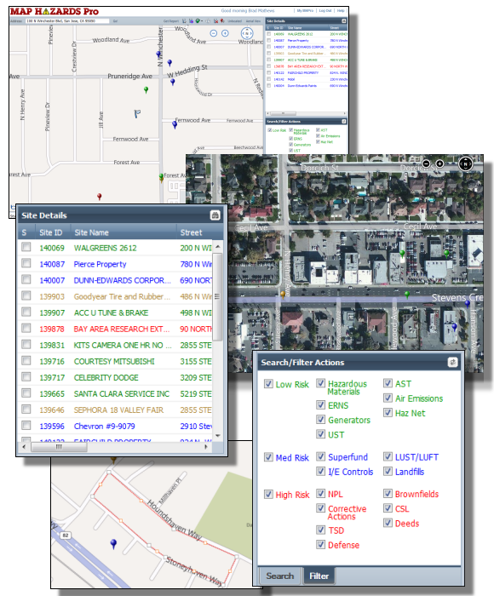Toggle the LUST/LUFT checkbox
Screen dimensions: 494x596
(x=388, y=456)
